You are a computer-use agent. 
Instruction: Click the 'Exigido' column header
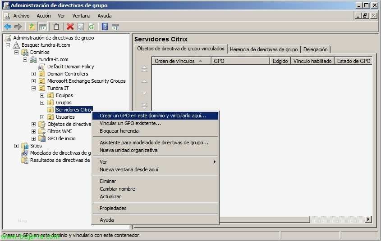click(280, 61)
